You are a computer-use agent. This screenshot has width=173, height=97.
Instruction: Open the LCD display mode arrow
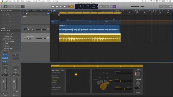(x=98, y=6)
